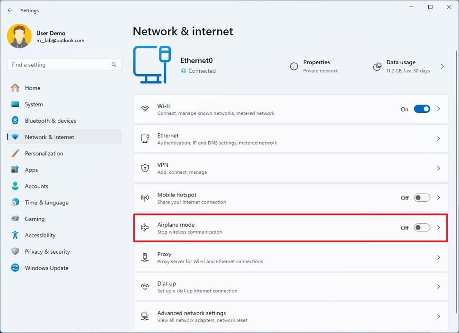Enable the Mobile hotspot toggle
The width and height of the screenshot is (459, 333).
422,197
